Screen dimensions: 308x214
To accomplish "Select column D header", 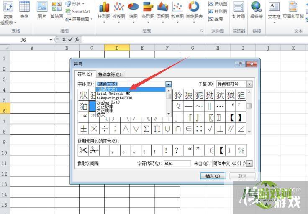I will tap(117, 48).
